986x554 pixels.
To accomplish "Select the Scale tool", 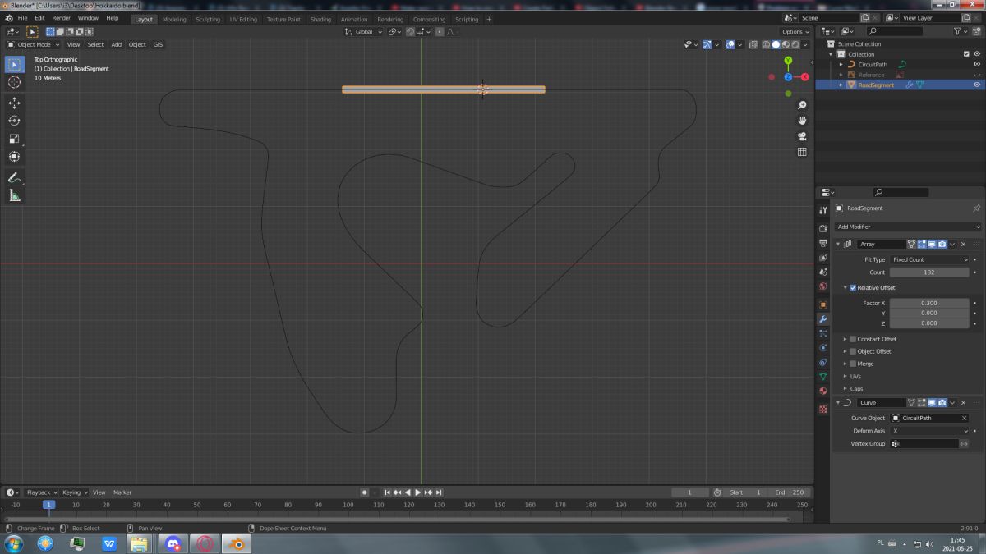I will click(14, 139).
